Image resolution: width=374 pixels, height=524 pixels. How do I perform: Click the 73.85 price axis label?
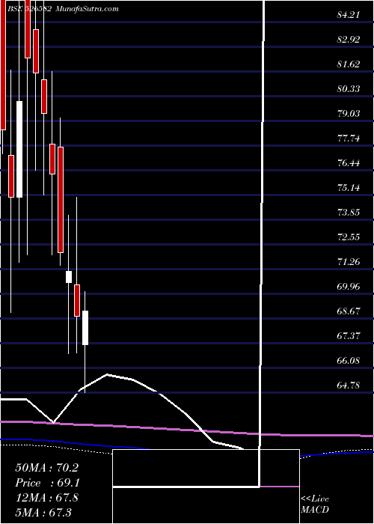pos(349,213)
